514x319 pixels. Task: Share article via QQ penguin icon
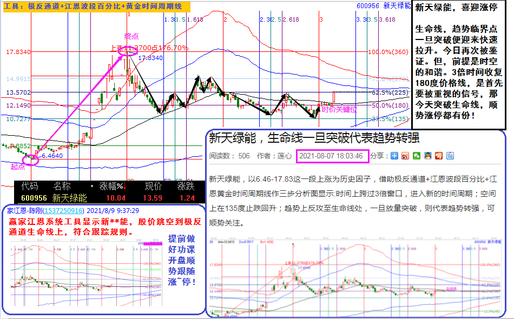pos(427,156)
